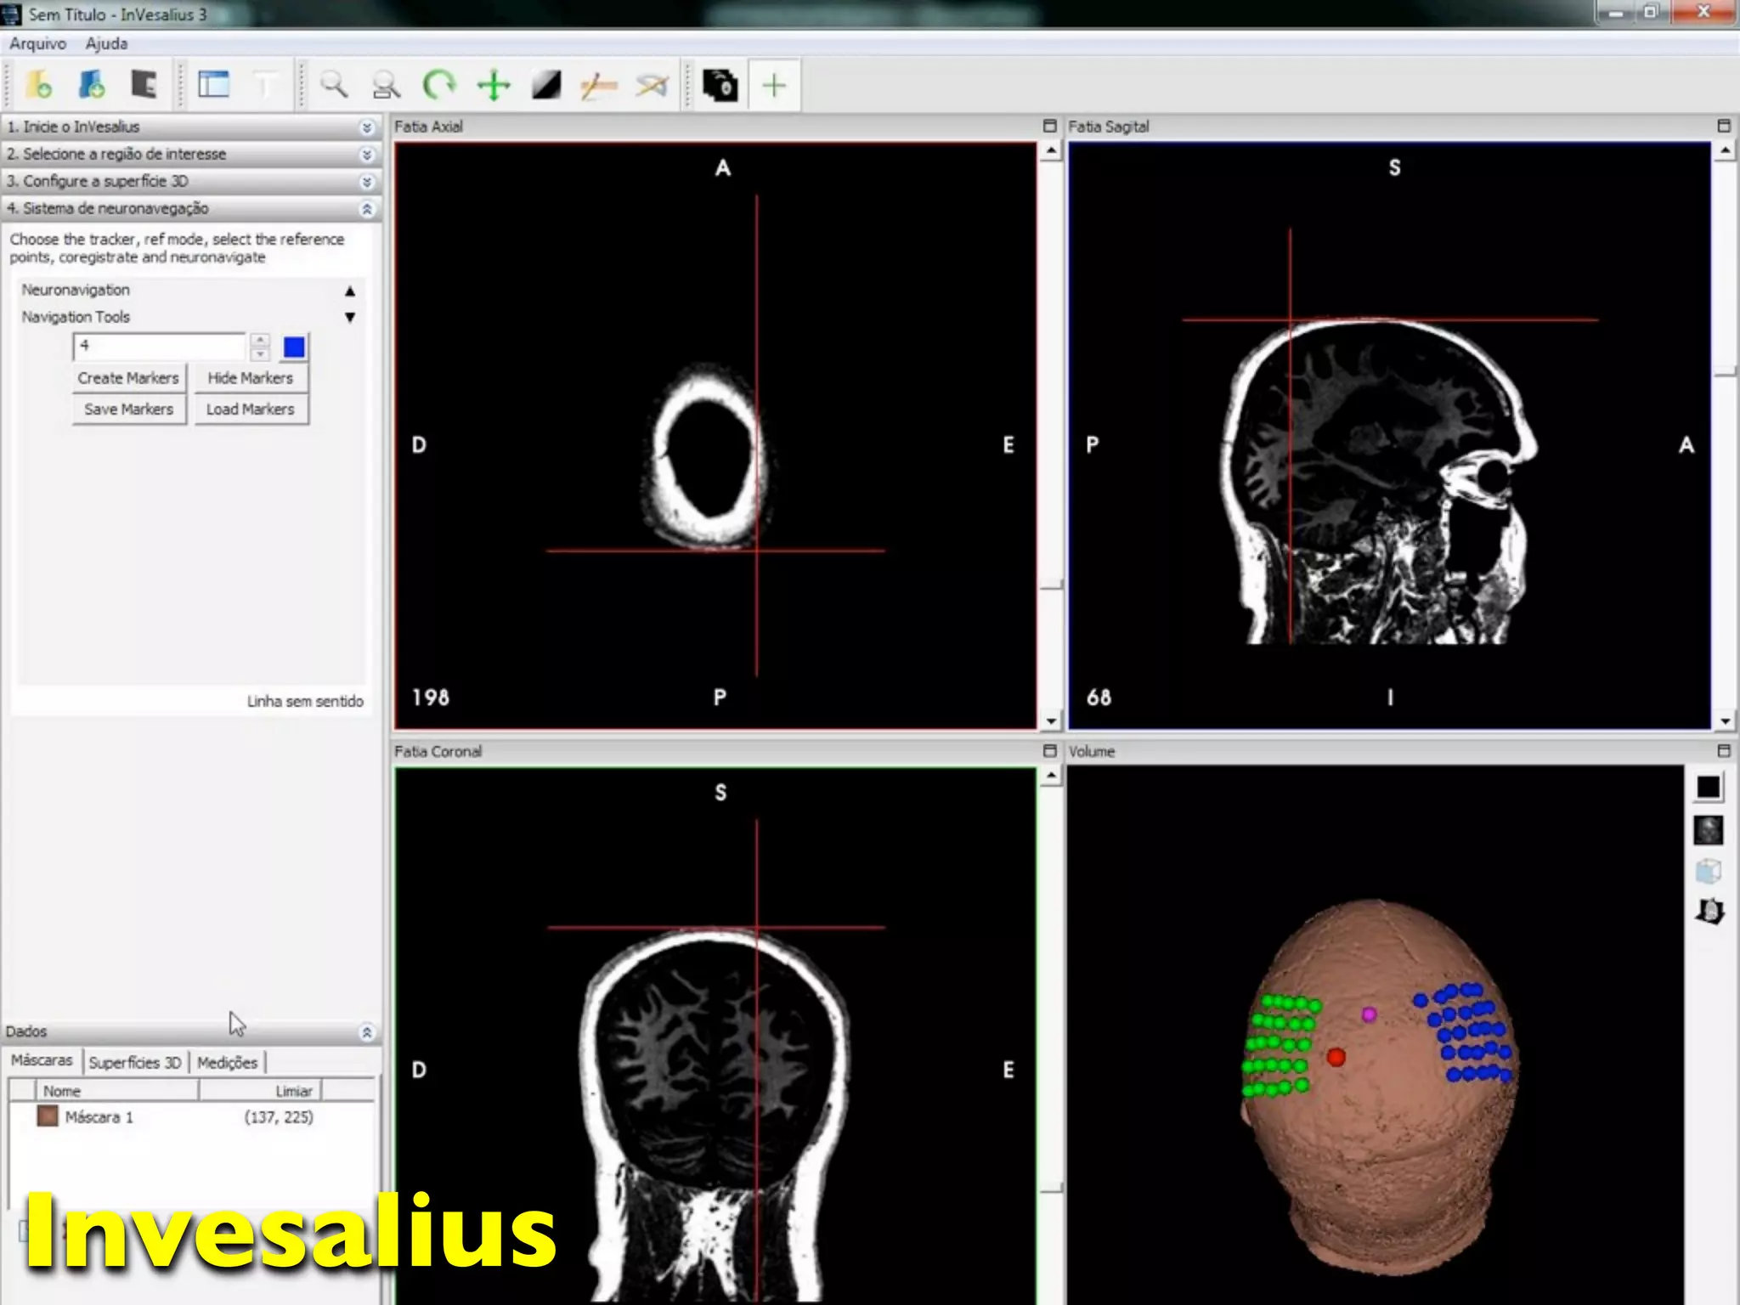Open the blue marker color swatch
Image resolution: width=1740 pixels, height=1305 pixels.
pyautogui.click(x=294, y=347)
